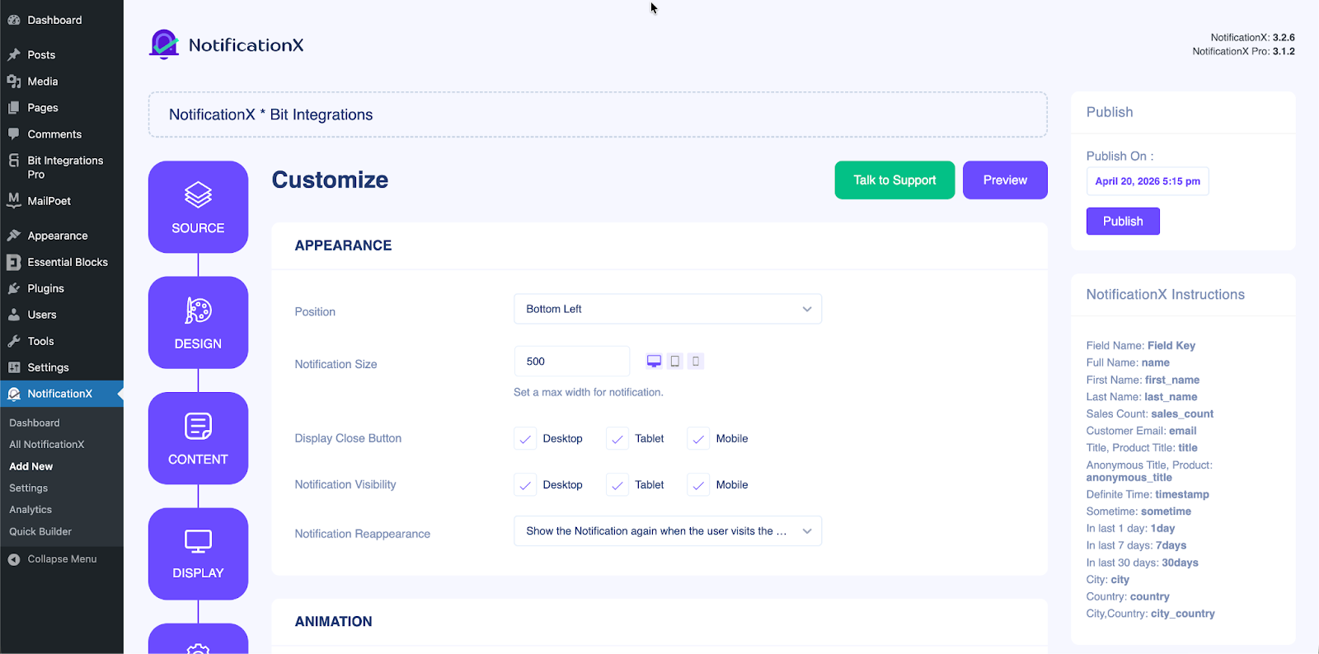The height and width of the screenshot is (654, 1319).
Task: Open NotificationX Dashboard submenu item
Action: (35, 423)
